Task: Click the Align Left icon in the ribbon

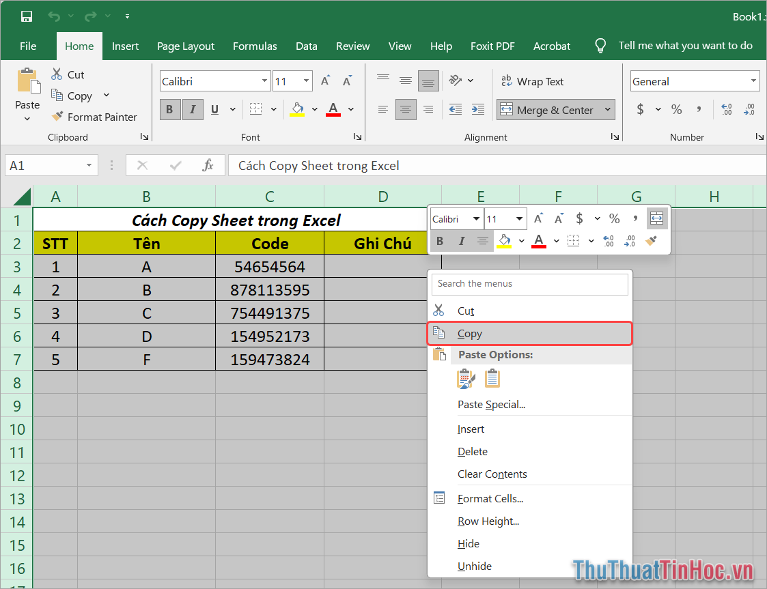Action: 383,109
